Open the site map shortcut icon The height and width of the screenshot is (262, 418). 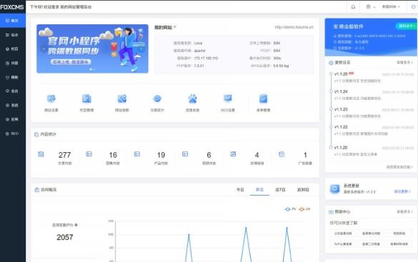[122, 99]
